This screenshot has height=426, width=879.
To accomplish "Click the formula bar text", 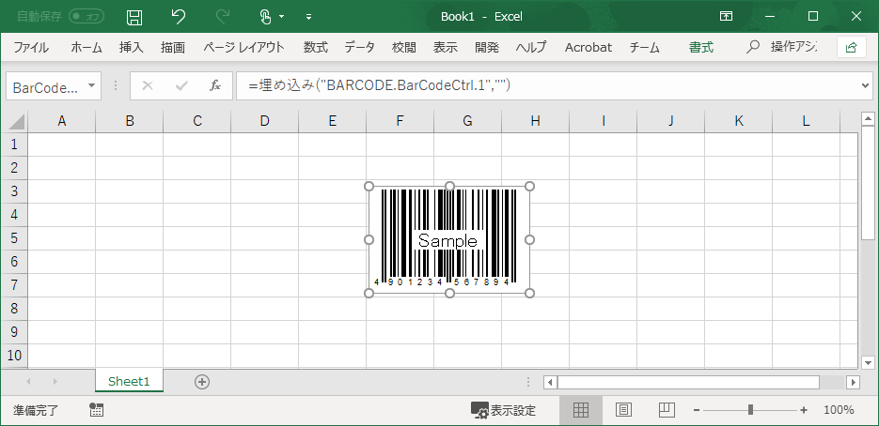I will (379, 85).
